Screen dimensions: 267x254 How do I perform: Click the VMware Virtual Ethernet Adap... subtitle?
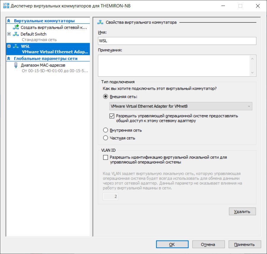click(x=55, y=52)
